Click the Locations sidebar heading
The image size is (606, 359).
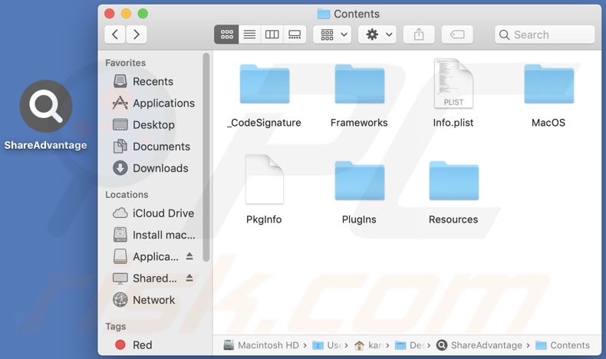point(127,195)
